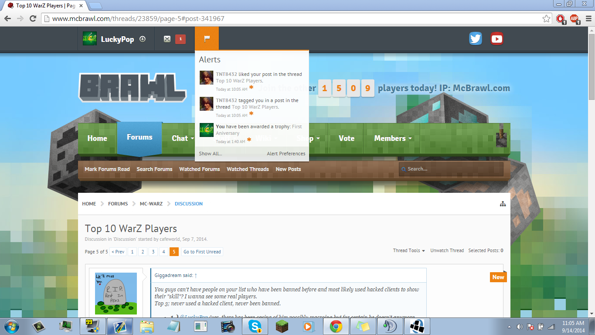Open TNT8432's avatar on the tagged-you alert
This screenshot has height=335, width=595.
coord(206,104)
